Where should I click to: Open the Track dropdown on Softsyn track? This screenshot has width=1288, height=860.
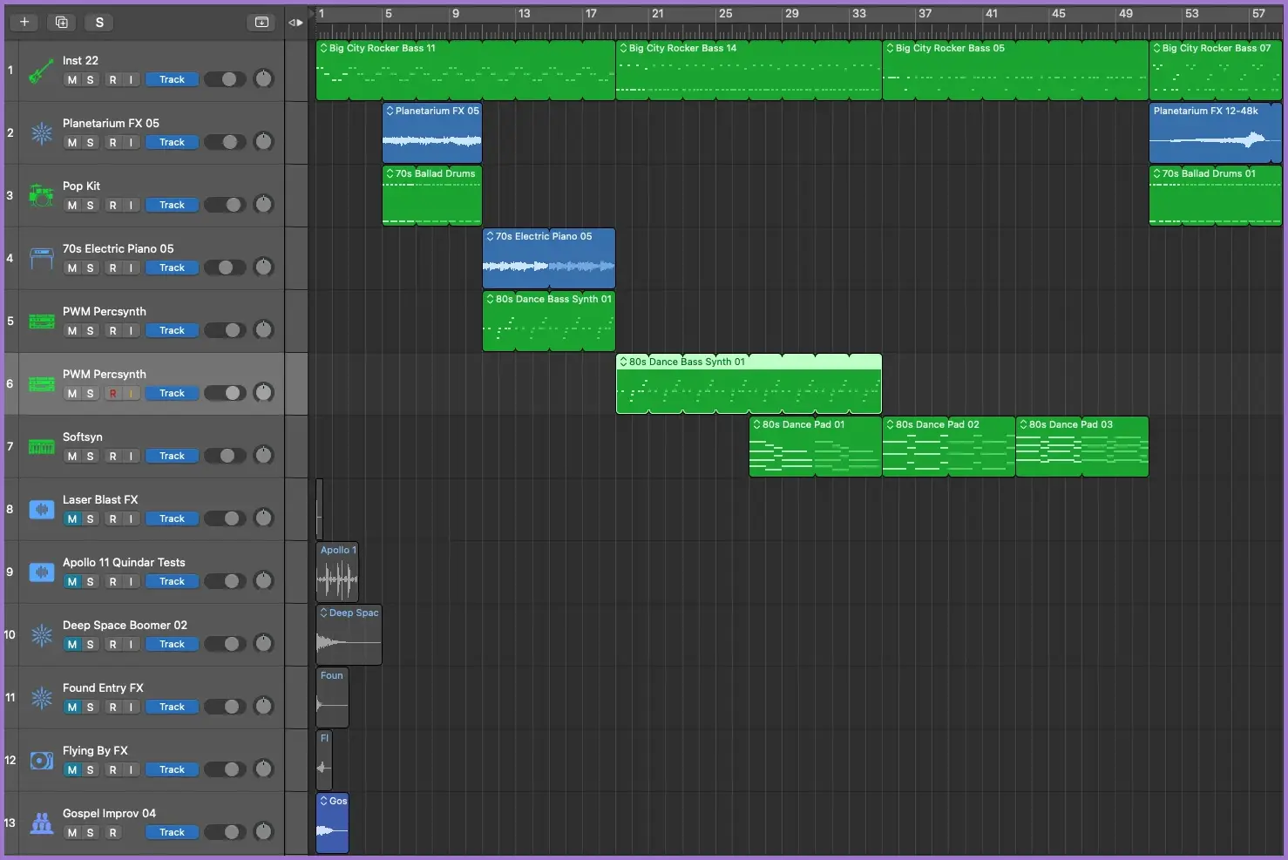point(172,457)
